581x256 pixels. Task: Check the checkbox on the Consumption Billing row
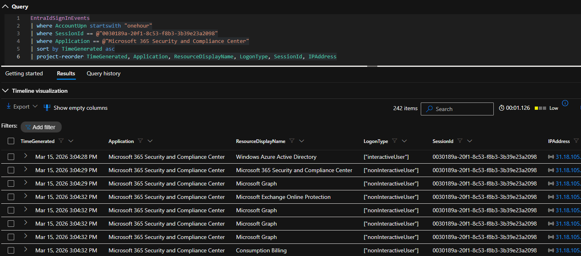point(11,250)
